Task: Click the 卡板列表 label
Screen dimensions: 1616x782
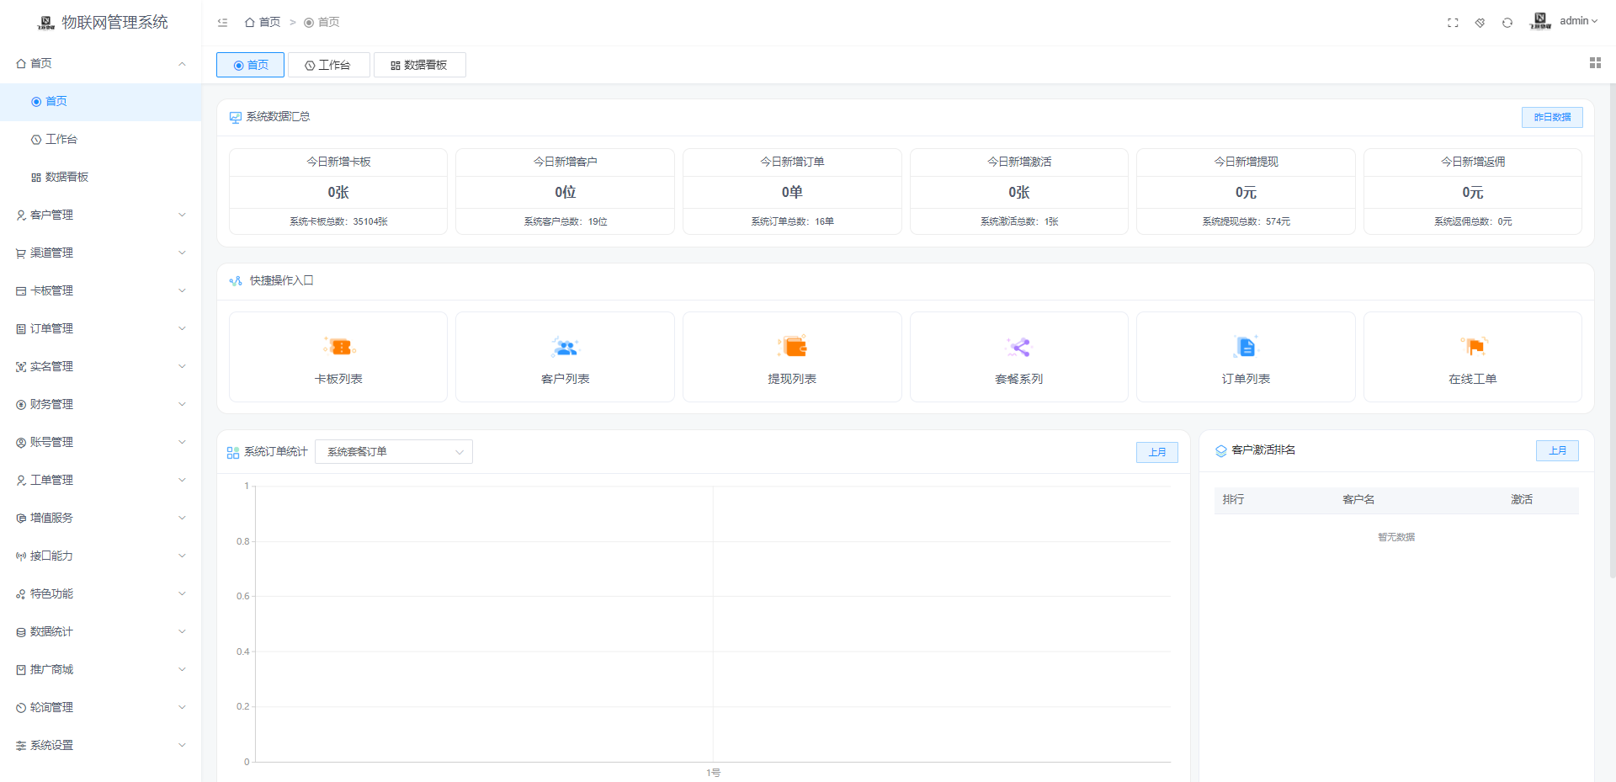Action: pos(338,380)
